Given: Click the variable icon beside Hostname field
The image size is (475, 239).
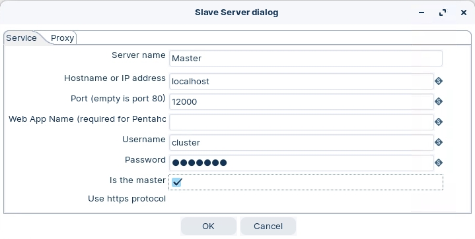Looking at the screenshot, I should click(x=439, y=81).
